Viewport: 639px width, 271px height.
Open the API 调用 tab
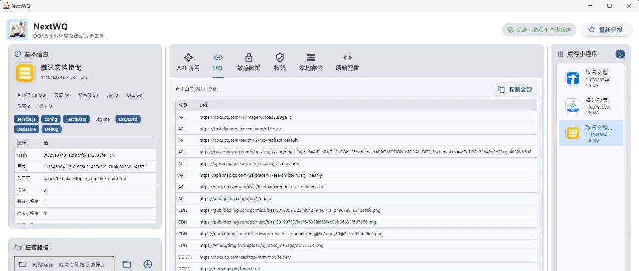coord(188,62)
